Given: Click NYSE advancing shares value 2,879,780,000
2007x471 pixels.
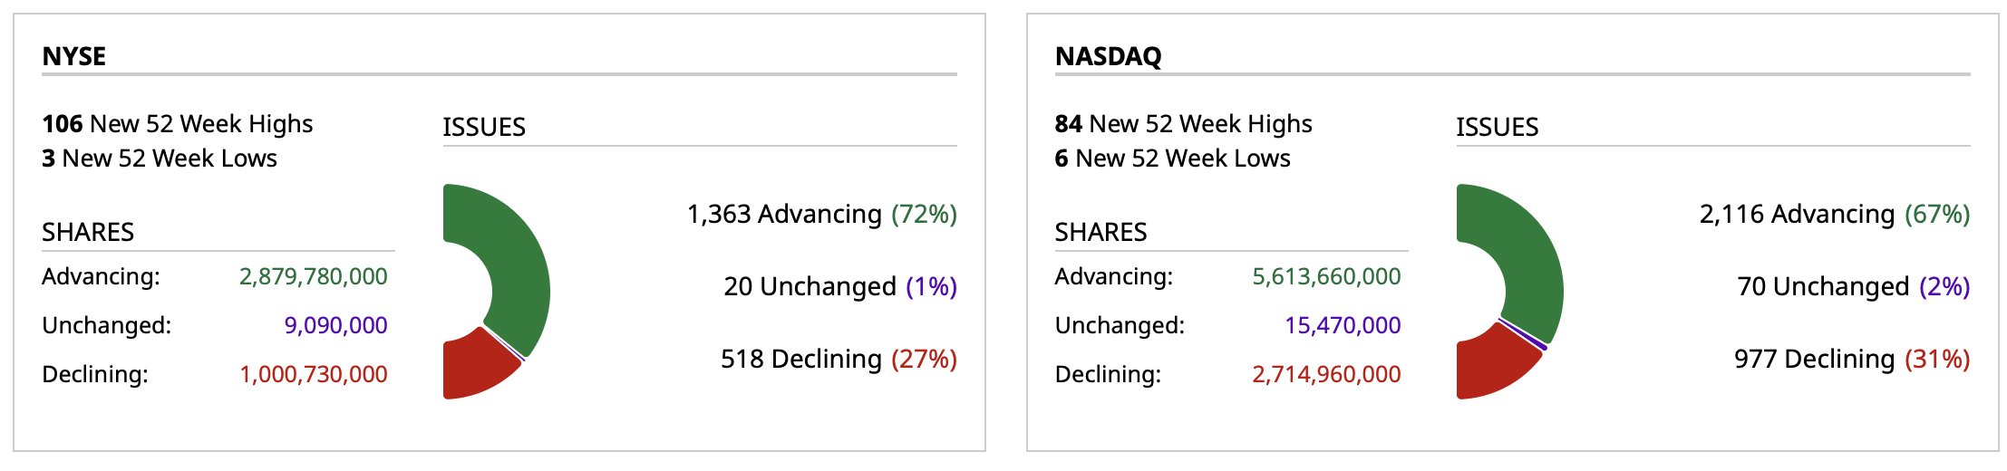Looking at the screenshot, I should 313,276.
